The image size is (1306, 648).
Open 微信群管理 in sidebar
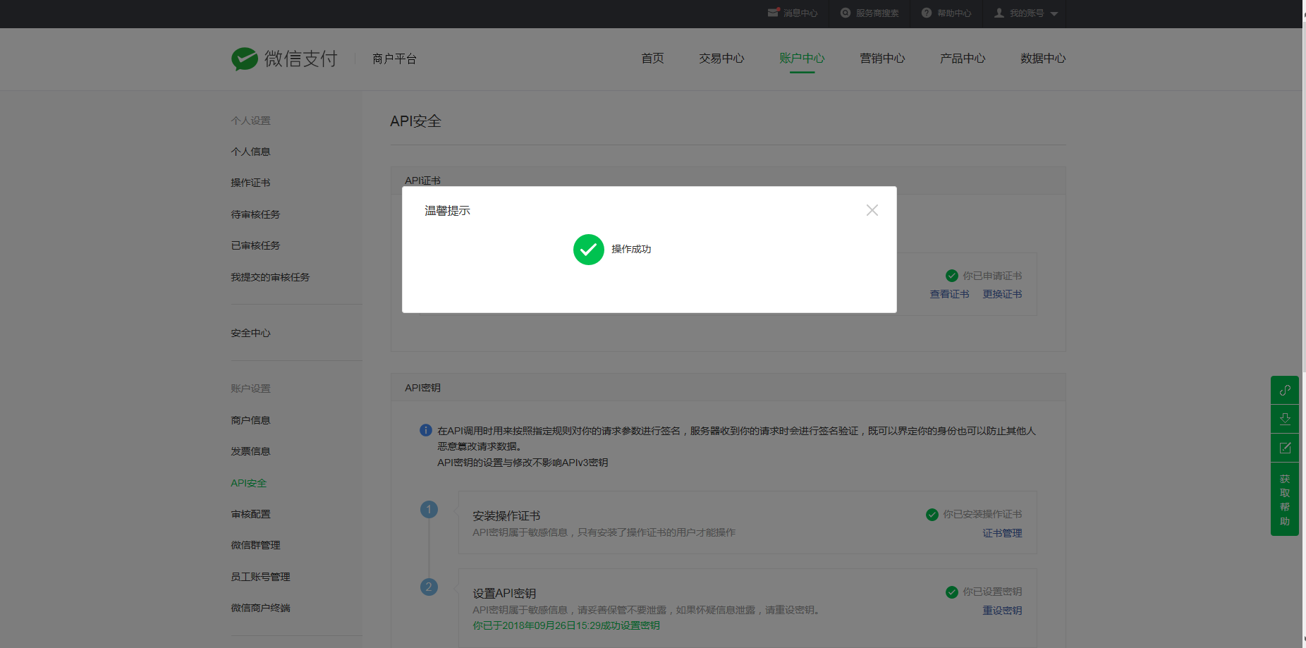255,545
